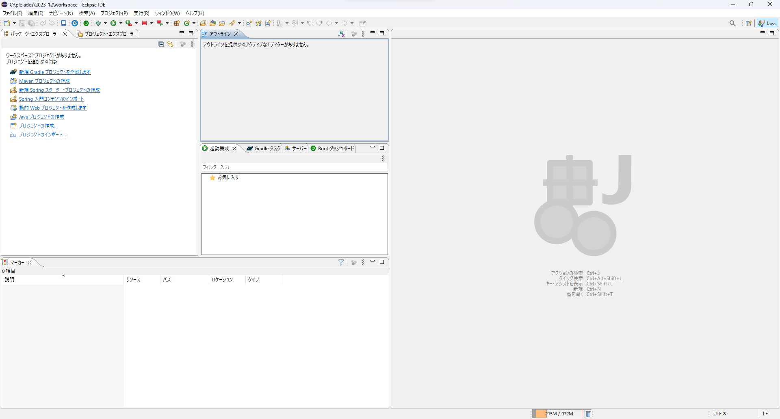Open the プロジェクト(P) menu
The width and height of the screenshot is (780, 419).
pyautogui.click(x=114, y=13)
